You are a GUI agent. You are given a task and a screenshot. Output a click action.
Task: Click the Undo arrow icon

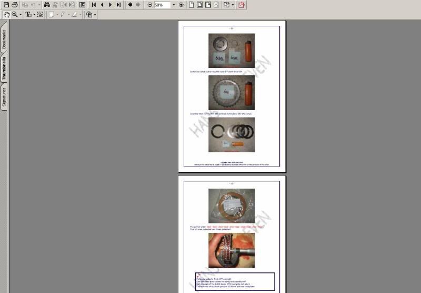pyautogui.click(x=33, y=5)
